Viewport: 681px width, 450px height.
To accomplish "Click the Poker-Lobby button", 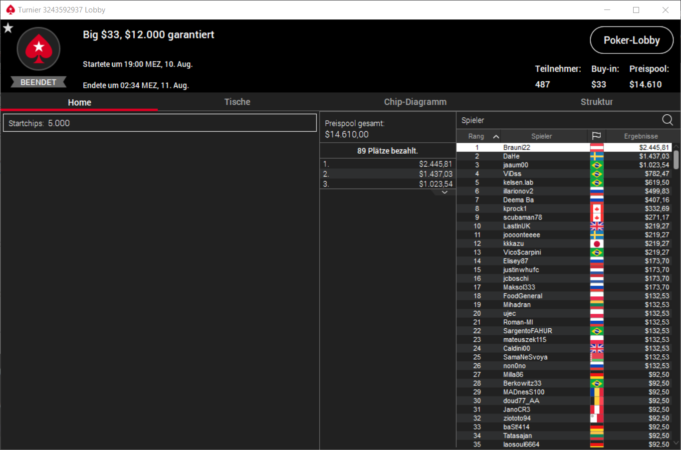I will tap(632, 40).
